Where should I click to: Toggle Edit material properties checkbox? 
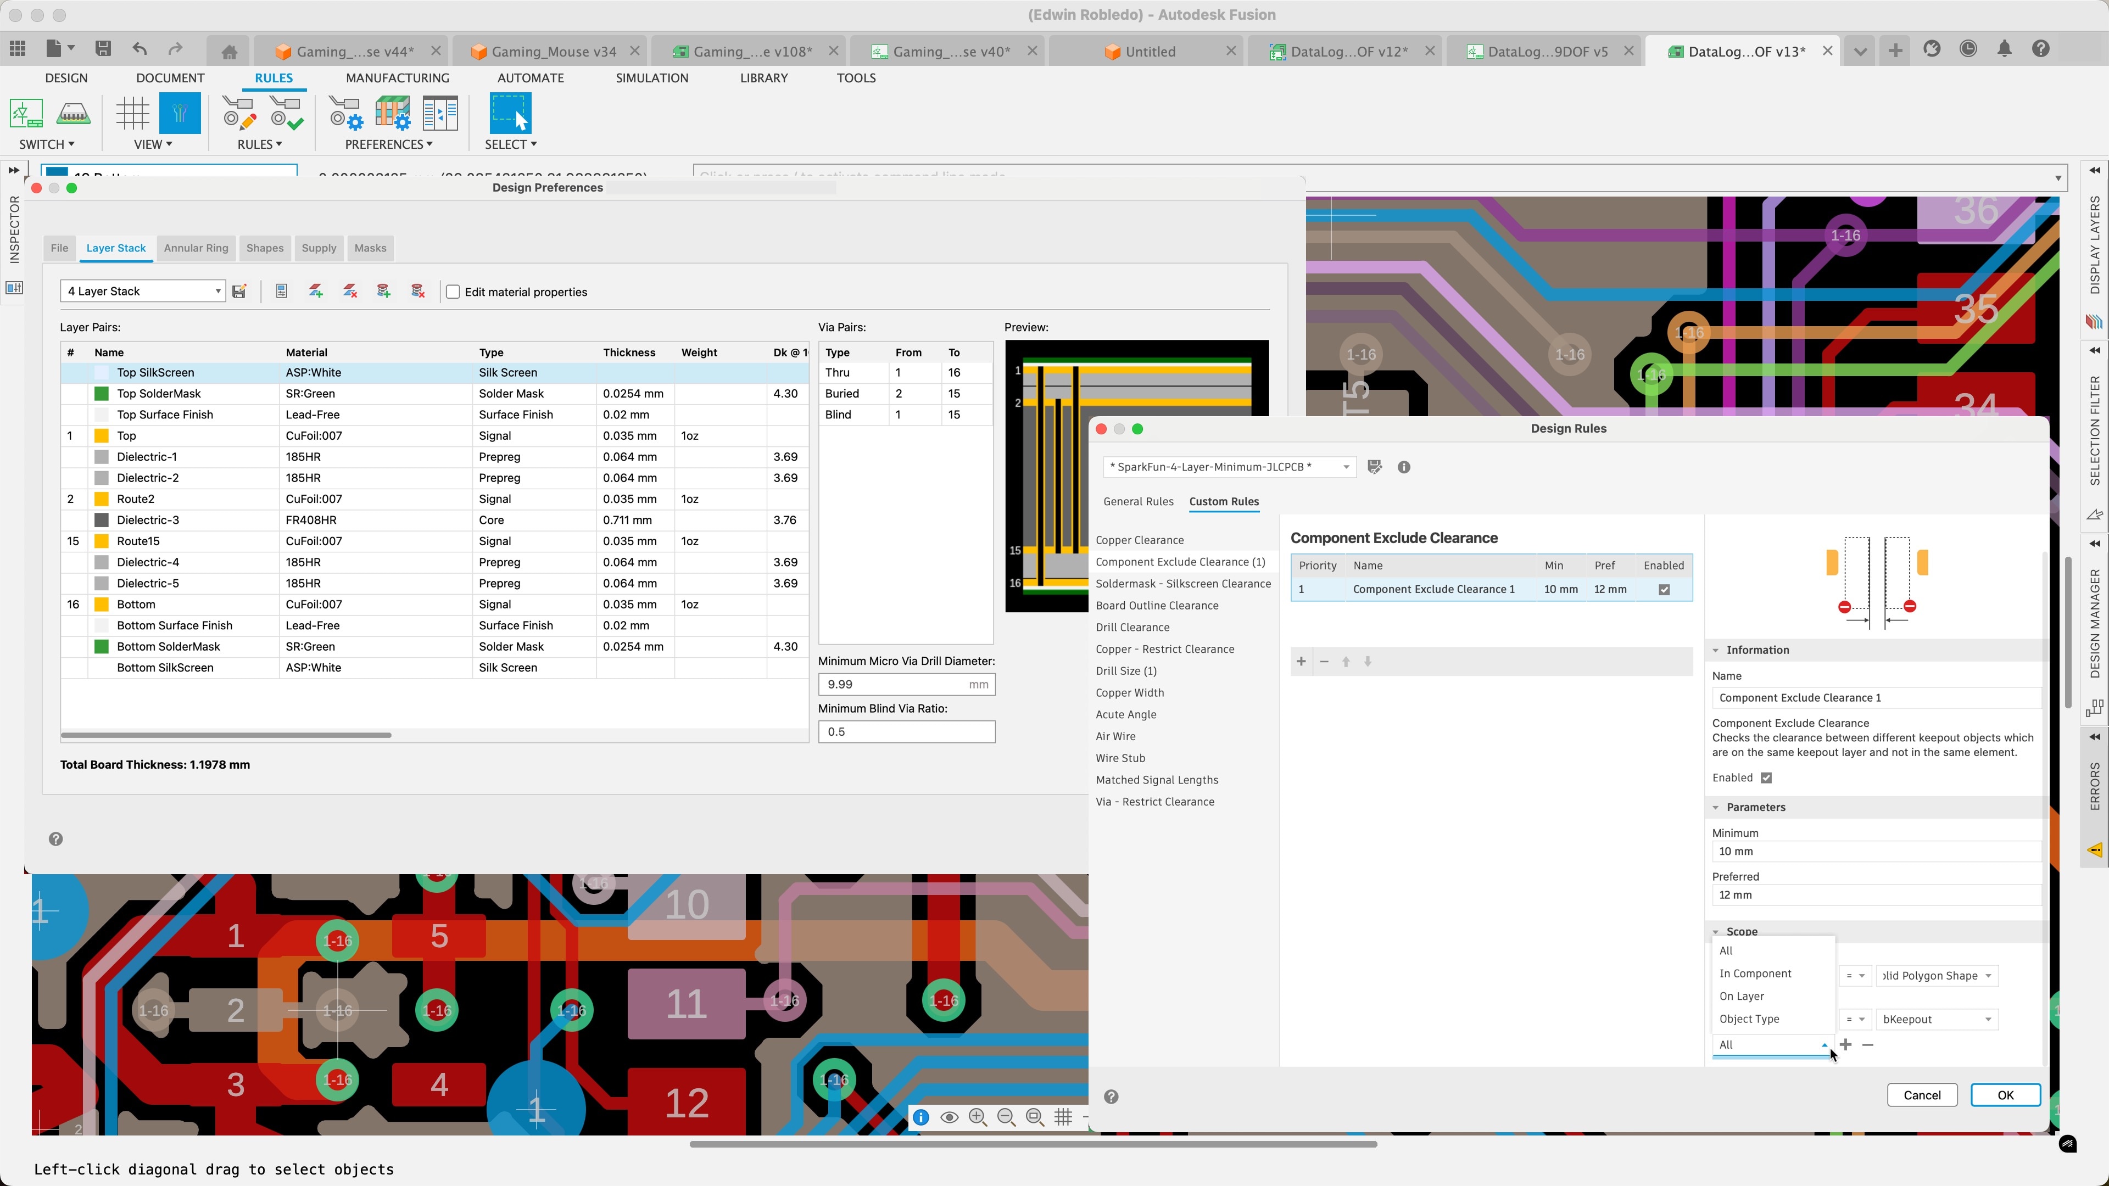tap(454, 292)
